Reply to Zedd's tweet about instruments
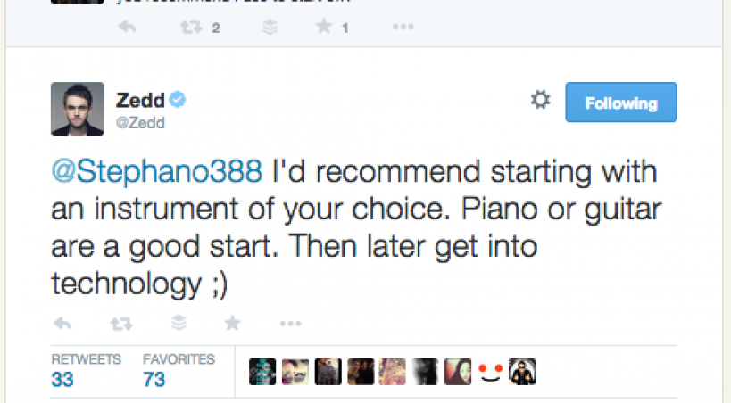 (62, 323)
